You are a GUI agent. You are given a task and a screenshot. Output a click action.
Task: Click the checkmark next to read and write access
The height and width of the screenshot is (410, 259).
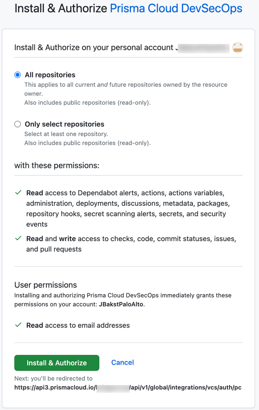click(18, 238)
